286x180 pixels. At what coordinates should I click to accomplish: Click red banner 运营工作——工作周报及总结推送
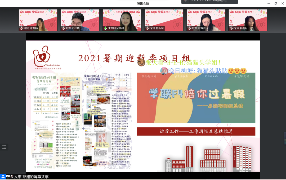pos(196,131)
